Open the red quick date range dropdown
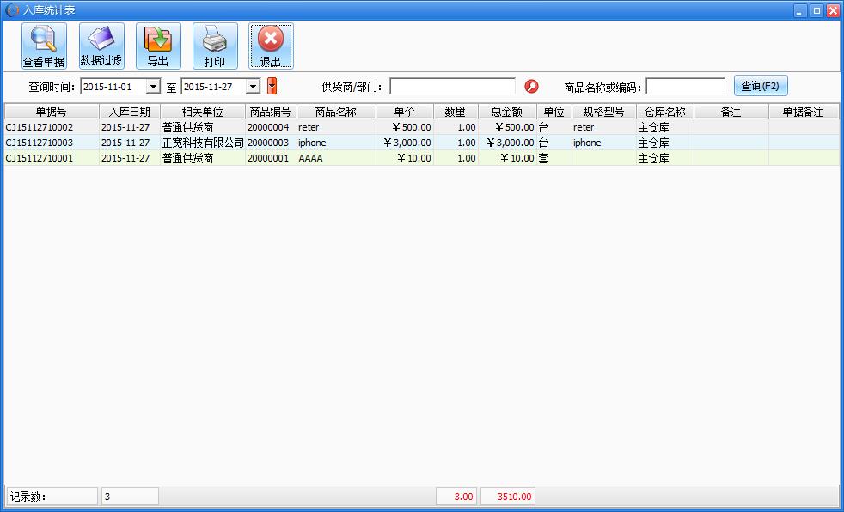 tap(272, 86)
